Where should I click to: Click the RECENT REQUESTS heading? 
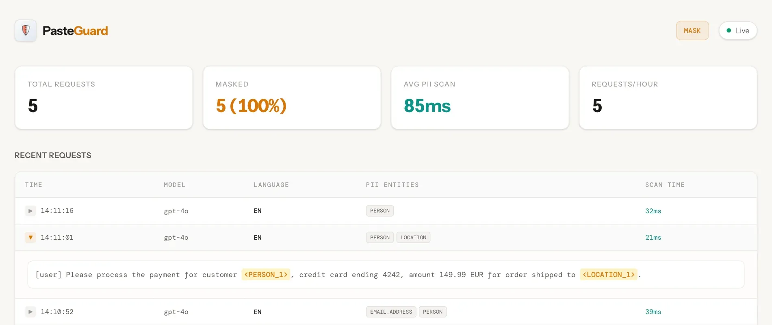[53, 155]
